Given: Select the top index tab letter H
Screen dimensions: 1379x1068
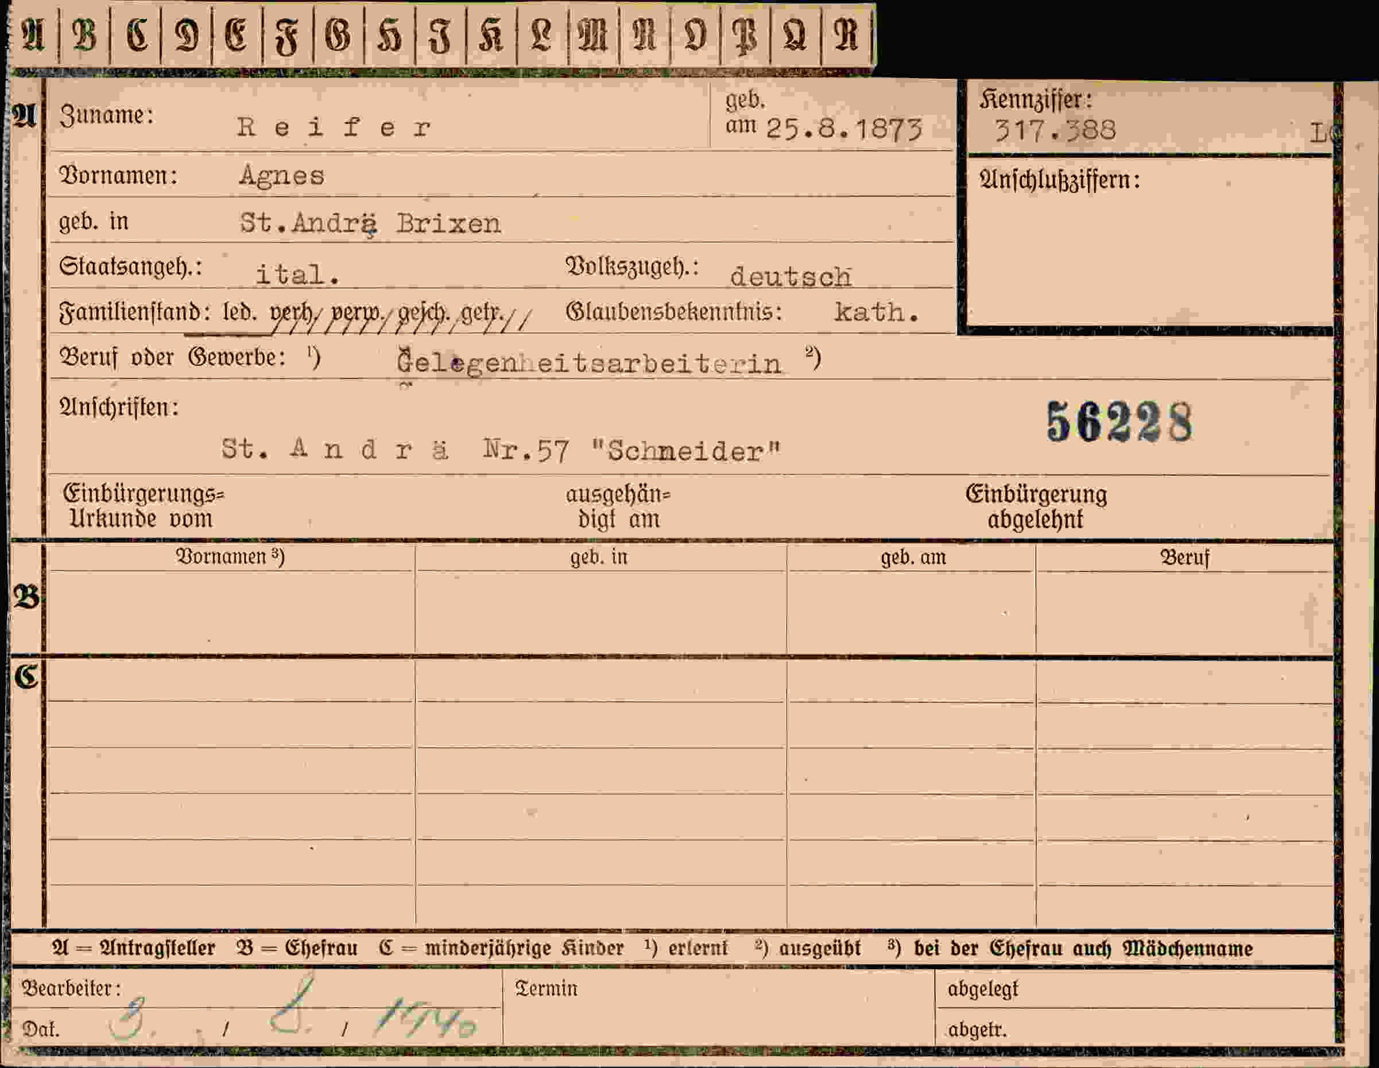Looking at the screenshot, I should tap(390, 34).
